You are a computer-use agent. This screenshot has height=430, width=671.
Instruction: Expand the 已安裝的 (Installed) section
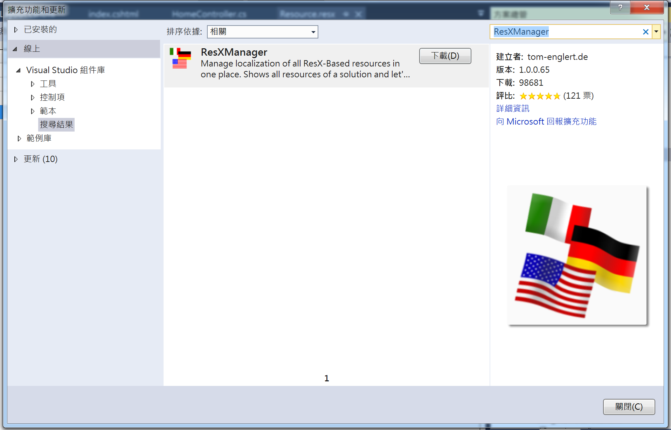16,30
